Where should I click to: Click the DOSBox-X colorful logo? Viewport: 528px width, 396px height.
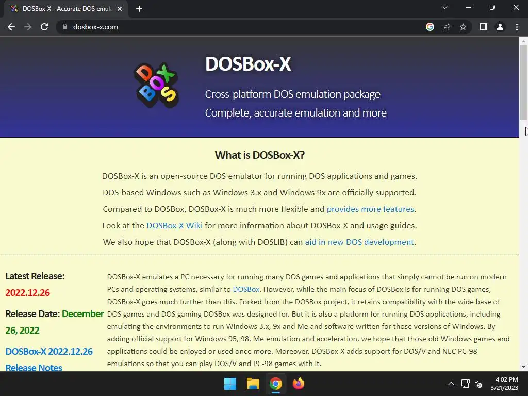coord(156,85)
